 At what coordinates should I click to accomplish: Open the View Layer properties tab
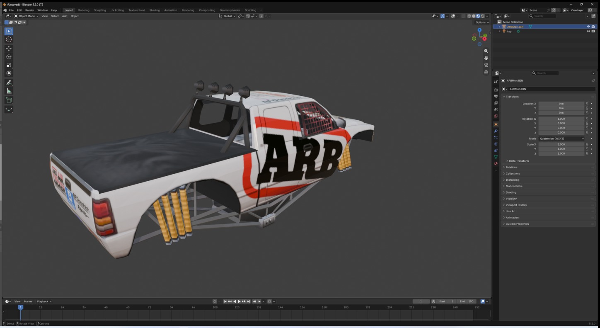click(x=496, y=103)
